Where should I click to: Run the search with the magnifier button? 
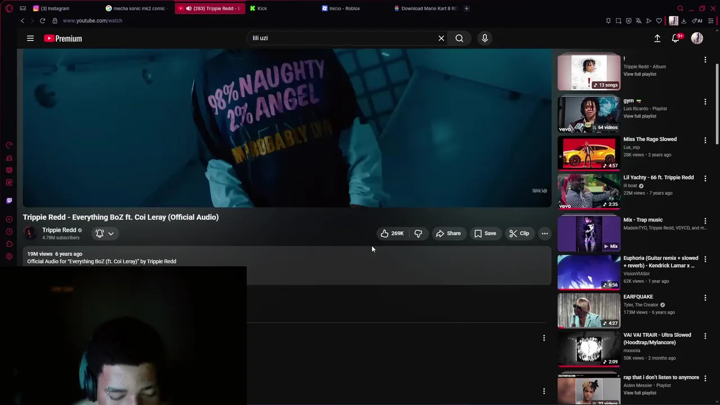(x=460, y=38)
